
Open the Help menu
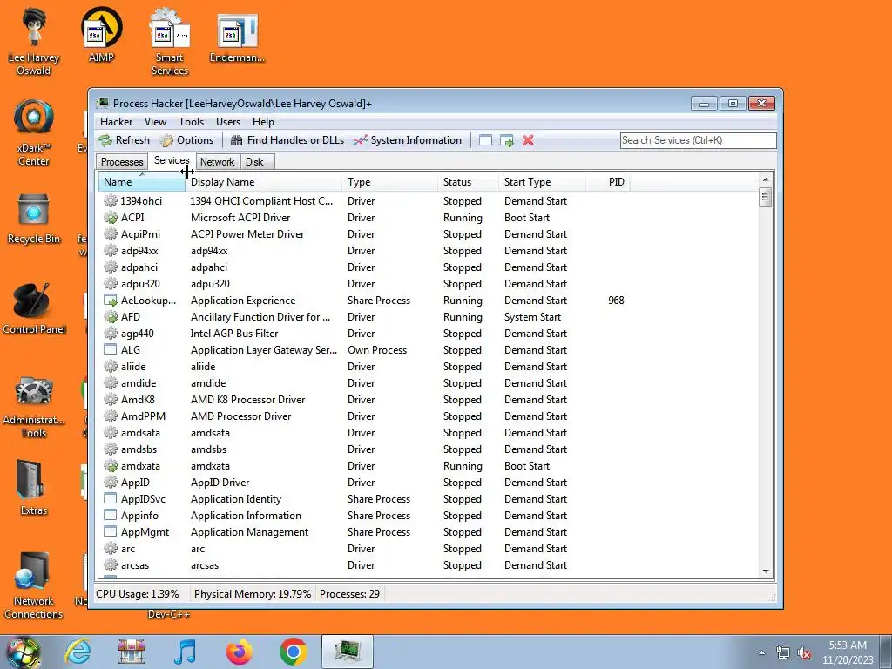[263, 122]
